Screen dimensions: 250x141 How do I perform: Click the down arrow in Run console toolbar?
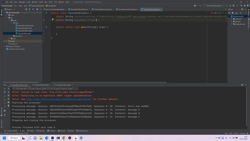pos(9,92)
